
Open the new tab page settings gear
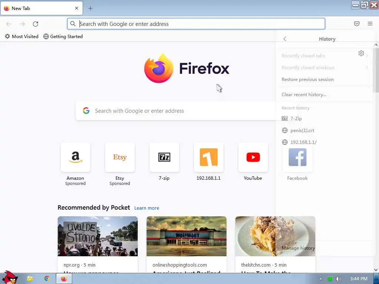361,53
